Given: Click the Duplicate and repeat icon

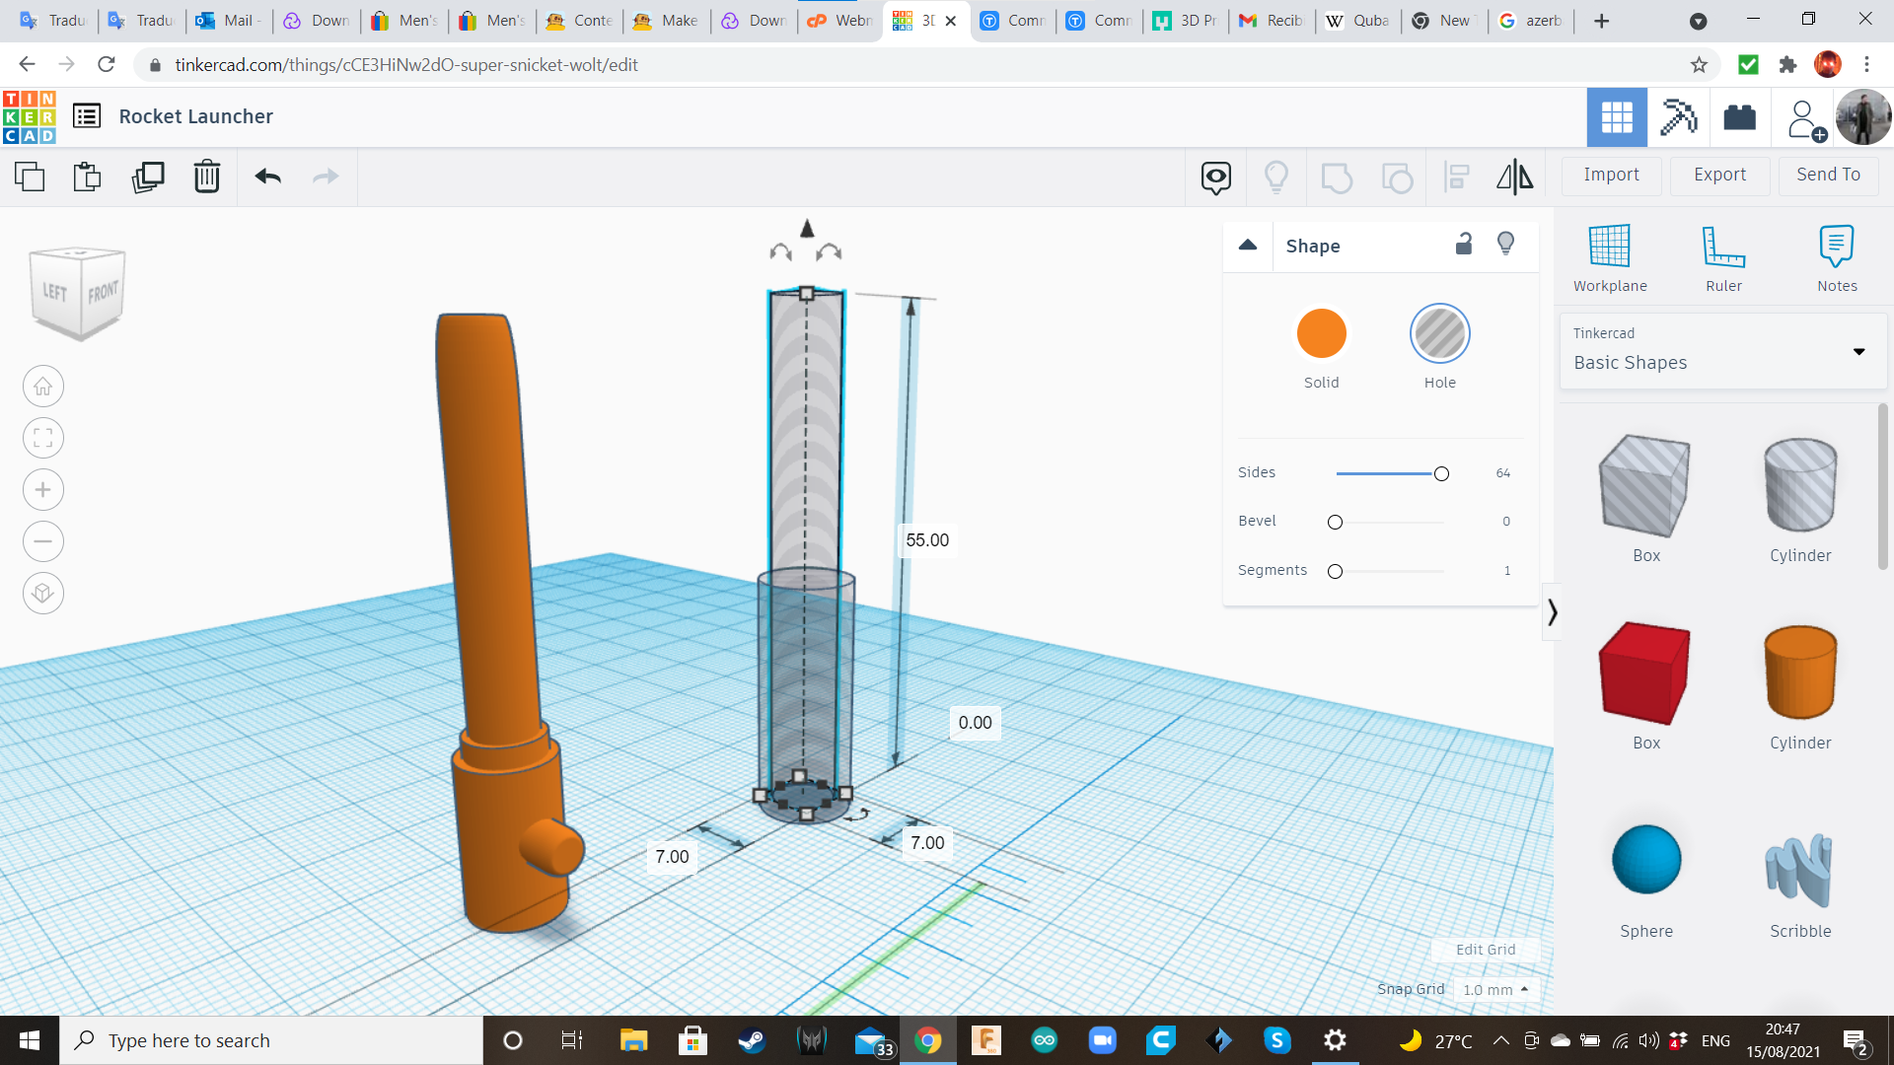Looking at the screenshot, I should point(148,177).
